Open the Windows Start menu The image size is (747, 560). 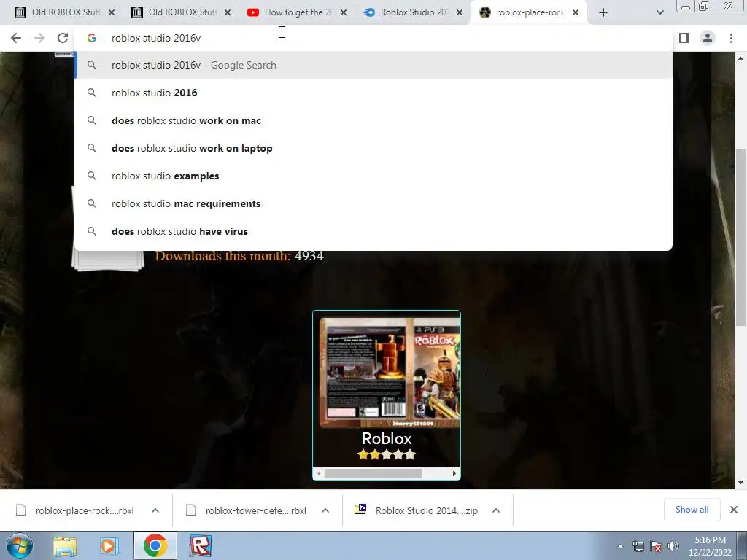coord(20,545)
